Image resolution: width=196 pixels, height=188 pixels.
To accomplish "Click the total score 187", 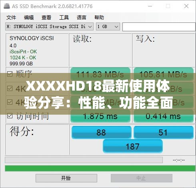I will tap(133, 146).
